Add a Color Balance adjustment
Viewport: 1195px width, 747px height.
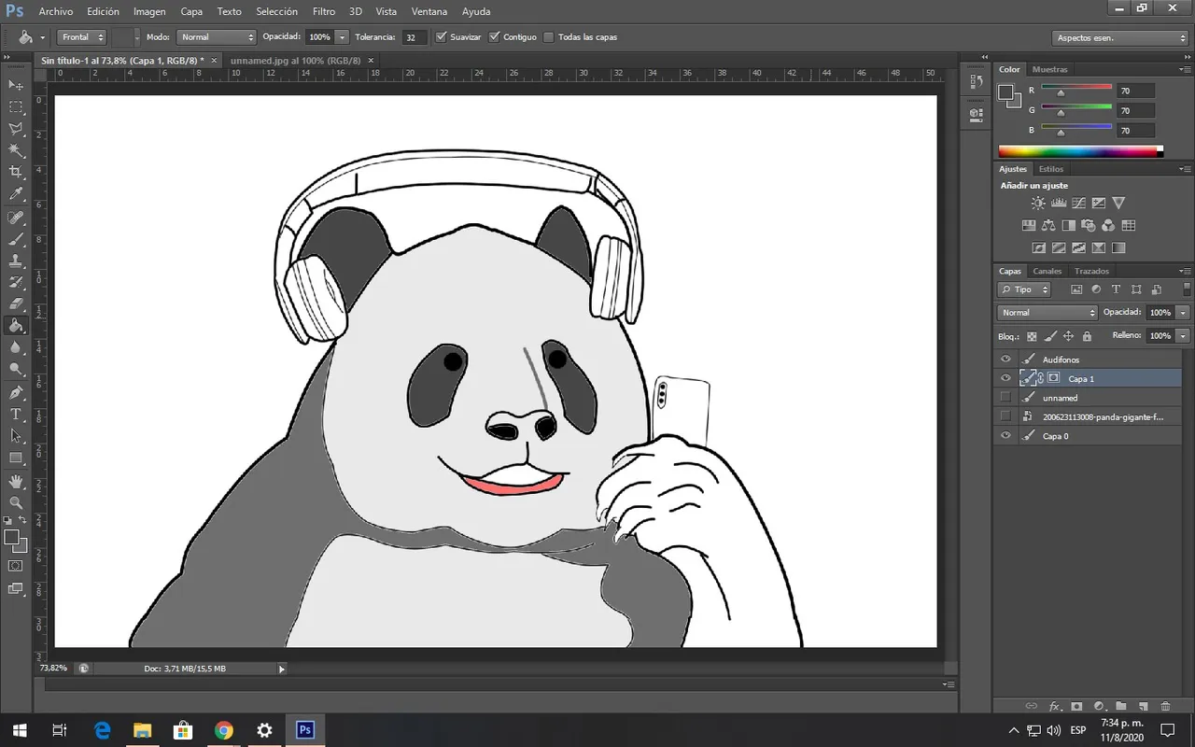click(1047, 225)
